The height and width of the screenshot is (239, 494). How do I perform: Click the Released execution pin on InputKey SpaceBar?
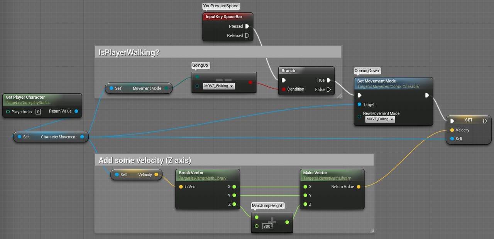tap(247, 35)
